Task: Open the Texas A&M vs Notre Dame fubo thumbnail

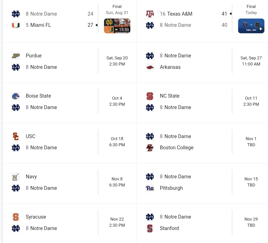Action: 251,26
